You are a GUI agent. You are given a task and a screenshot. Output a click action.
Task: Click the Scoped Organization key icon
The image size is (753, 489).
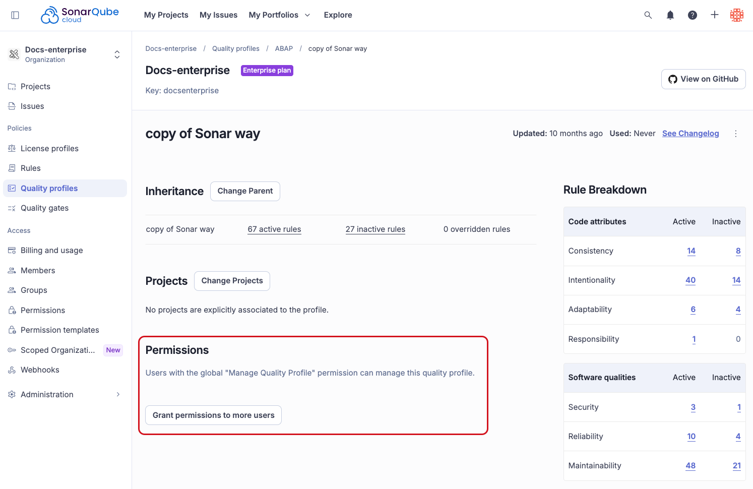(12, 350)
